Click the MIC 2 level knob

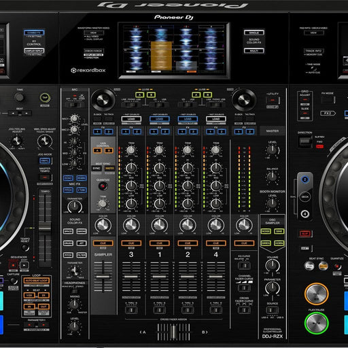tap(74, 130)
